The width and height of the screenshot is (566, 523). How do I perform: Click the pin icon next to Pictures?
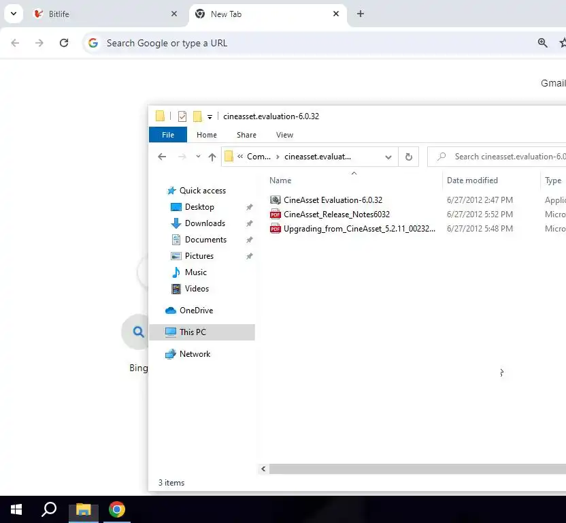tap(250, 256)
